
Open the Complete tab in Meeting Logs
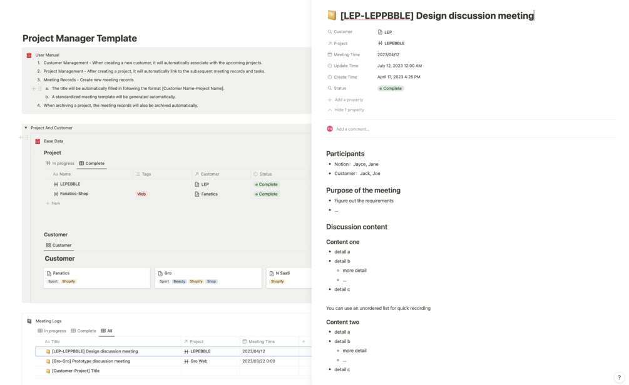pyautogui.click(x=83, y=331)
